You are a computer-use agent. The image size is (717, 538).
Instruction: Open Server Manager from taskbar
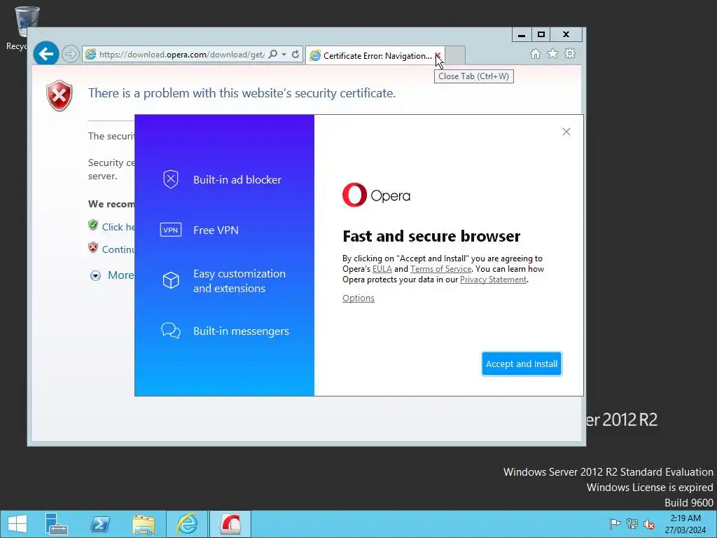tap(57, 524)
